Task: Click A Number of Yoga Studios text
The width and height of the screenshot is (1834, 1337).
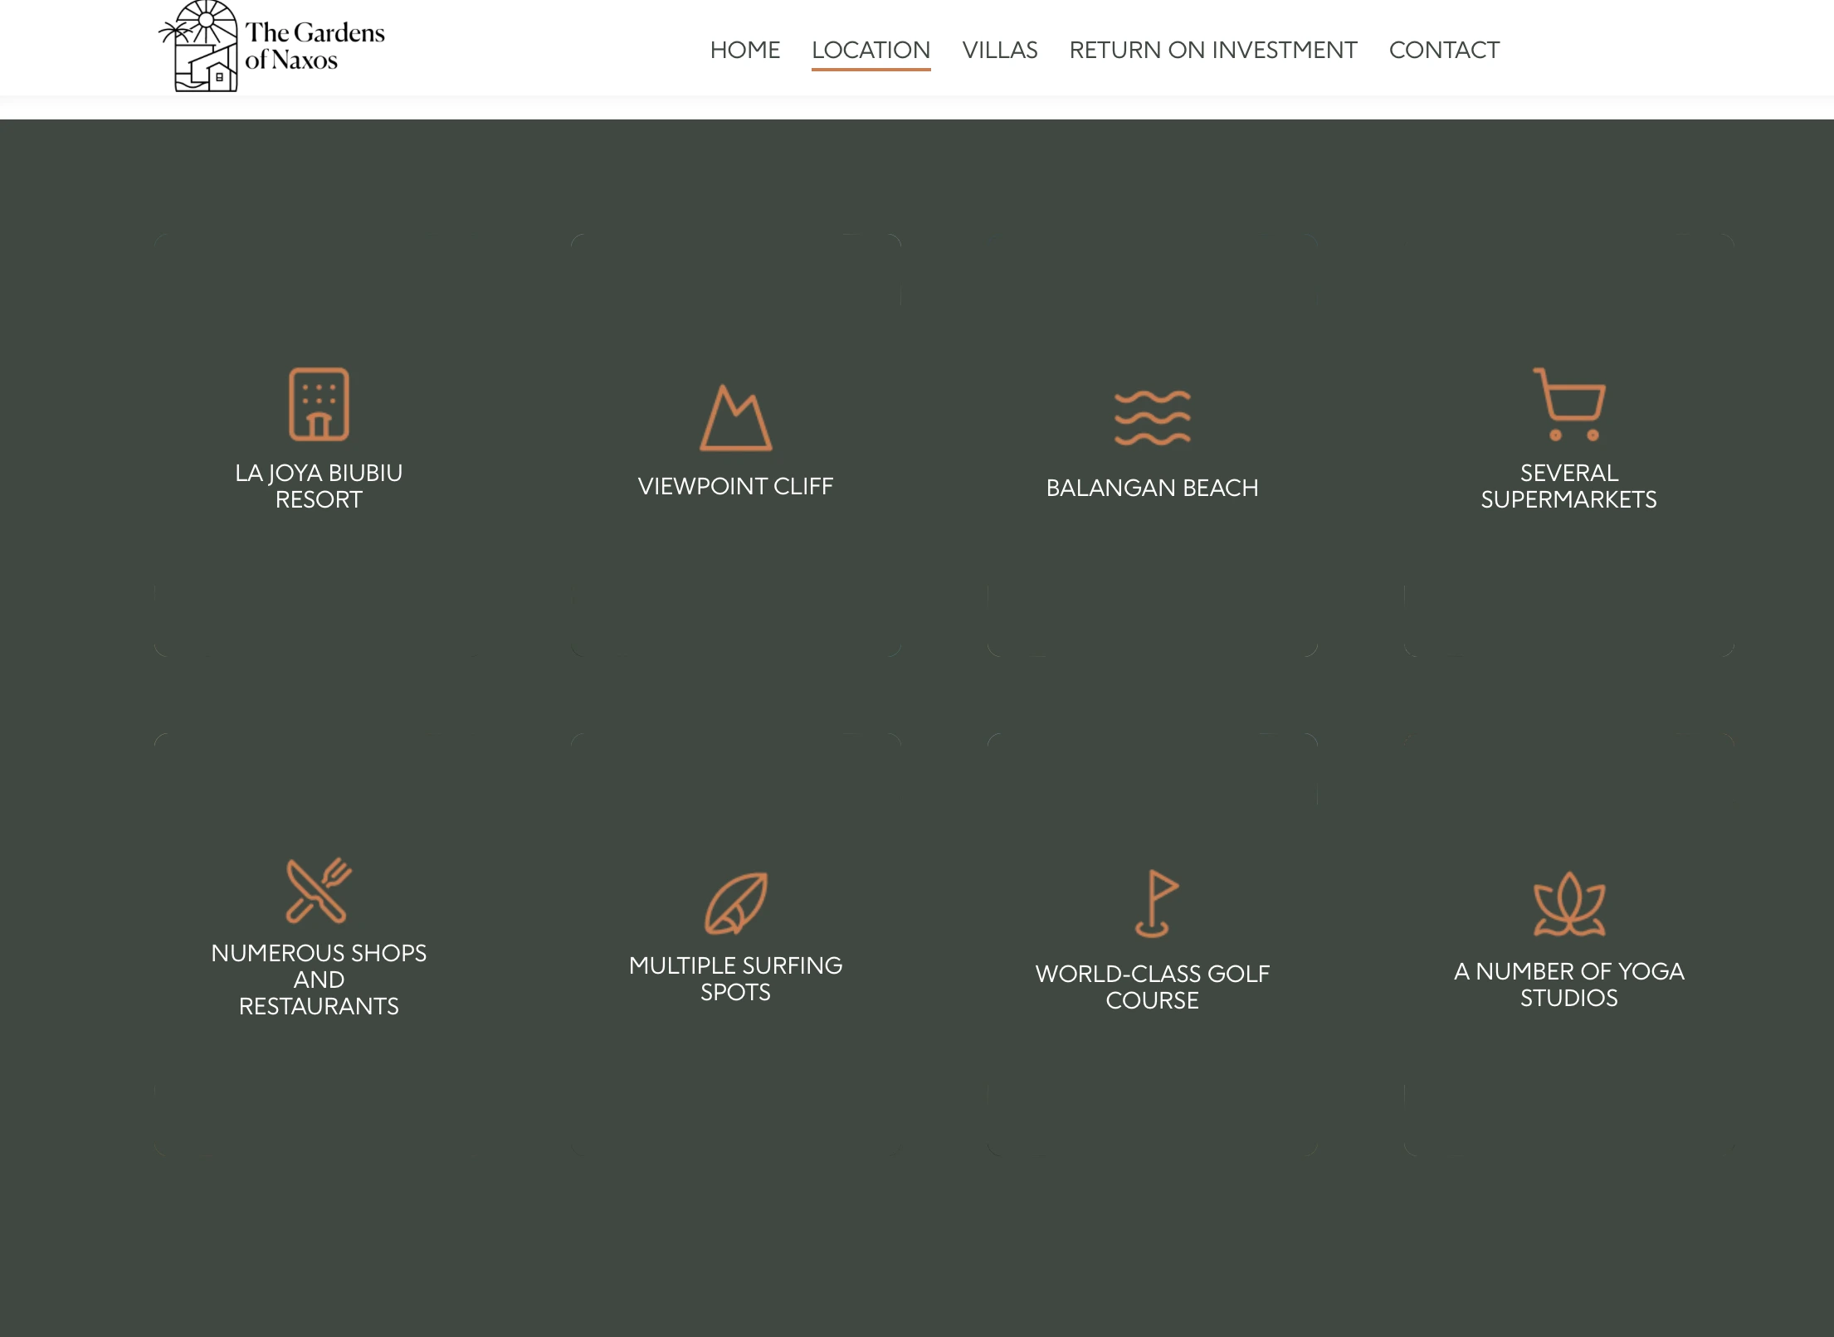Action: (1568, 985)
